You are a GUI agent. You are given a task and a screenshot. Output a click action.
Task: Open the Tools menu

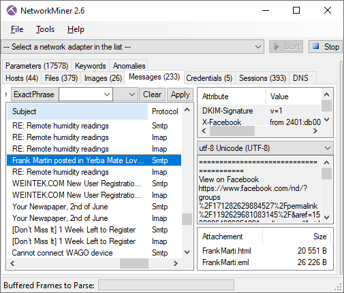click(x=45, y=29)
